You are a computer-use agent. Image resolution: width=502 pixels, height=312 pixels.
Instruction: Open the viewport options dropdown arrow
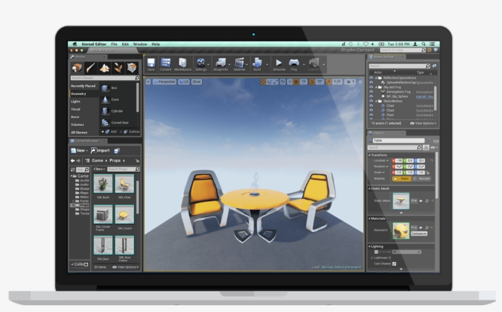pos(148,82)
